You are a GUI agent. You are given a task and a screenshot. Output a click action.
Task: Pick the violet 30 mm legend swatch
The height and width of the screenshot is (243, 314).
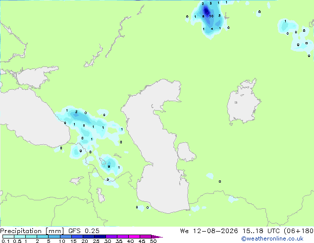pyautogui.click(x=111, y=237)
